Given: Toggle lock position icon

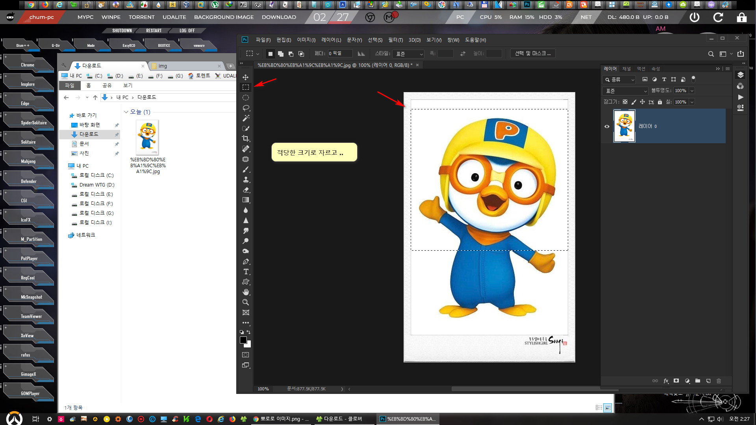Looking at the screenshot, I should tap(642, 102).
